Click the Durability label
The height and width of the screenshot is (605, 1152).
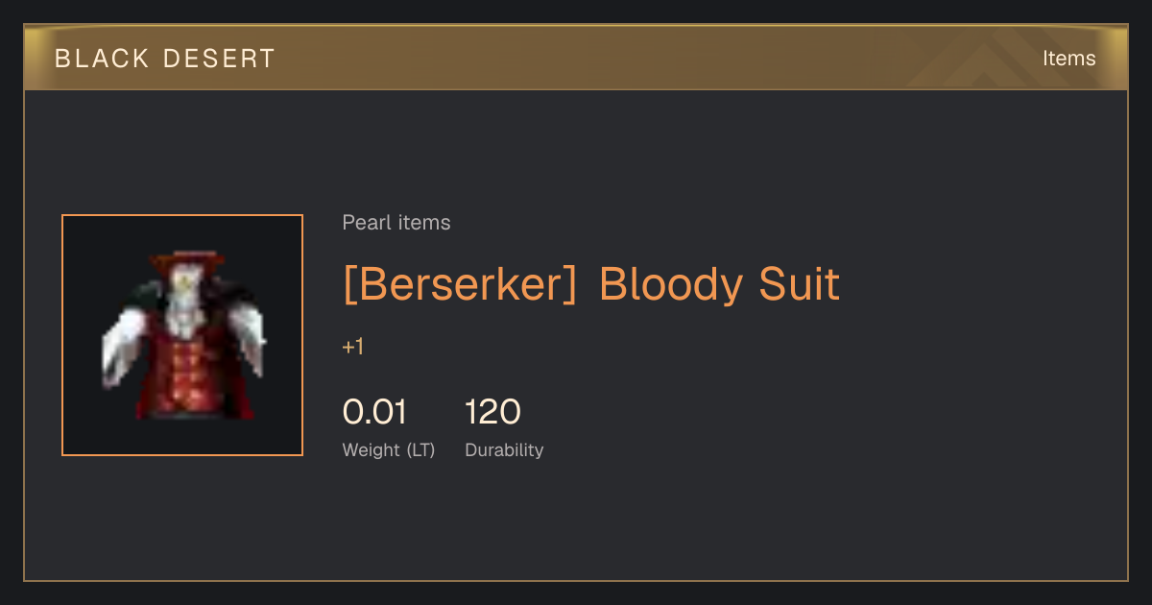click(504, 449)
